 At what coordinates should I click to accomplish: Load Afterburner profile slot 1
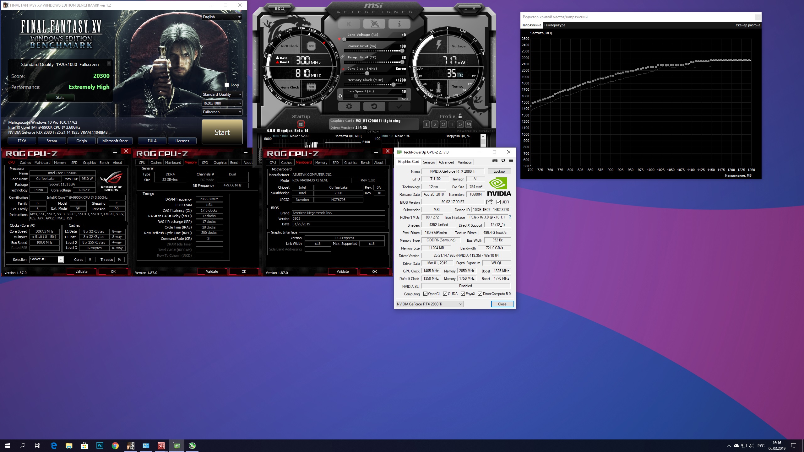point(426,124)
